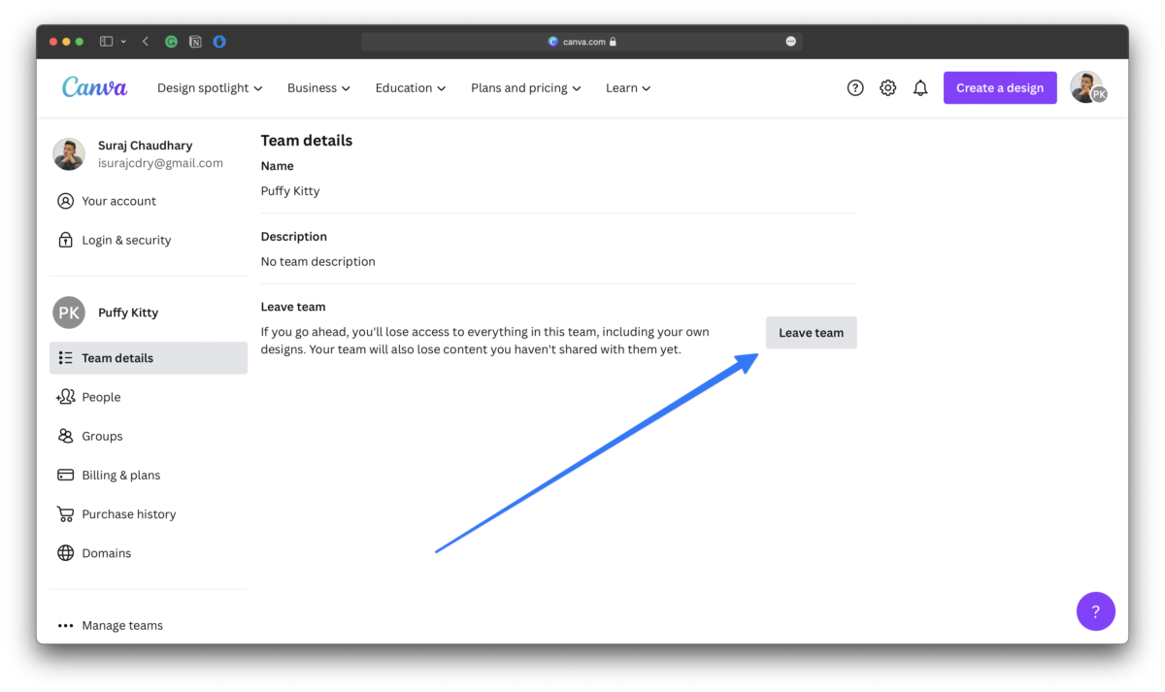
Task: Click the canva.com address bar
Action: 582,42
